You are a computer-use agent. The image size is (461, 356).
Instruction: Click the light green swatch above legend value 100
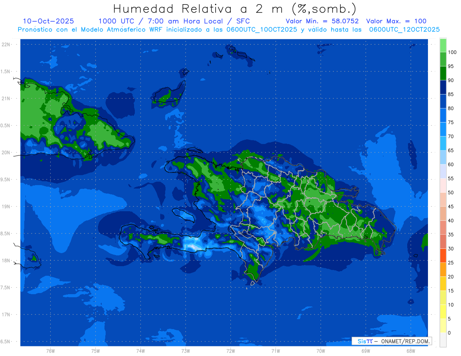[443, 45]
